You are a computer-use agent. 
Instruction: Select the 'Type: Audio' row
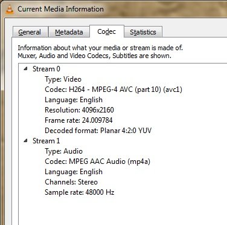pyautogui.click(x=63, y=151)
